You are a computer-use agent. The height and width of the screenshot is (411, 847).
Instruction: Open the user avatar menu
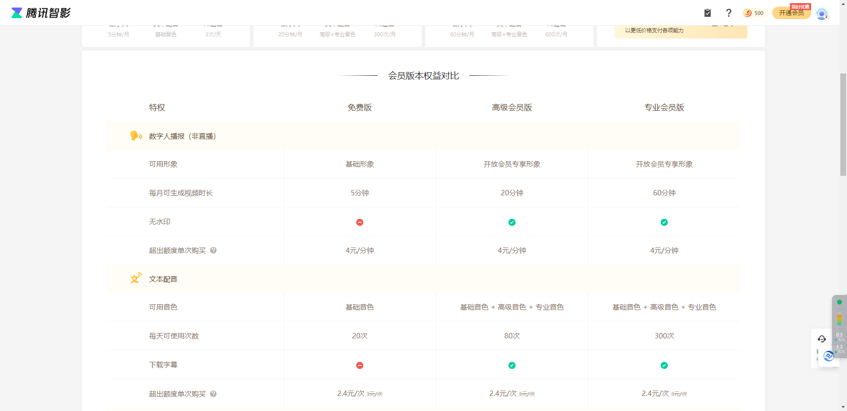click(x=822, y=14)
